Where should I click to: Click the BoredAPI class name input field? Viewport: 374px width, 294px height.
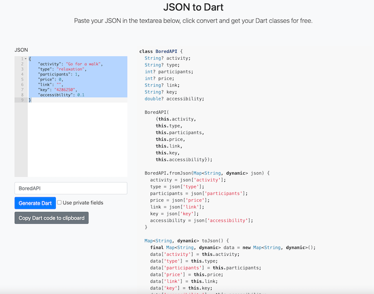[71, 188]
